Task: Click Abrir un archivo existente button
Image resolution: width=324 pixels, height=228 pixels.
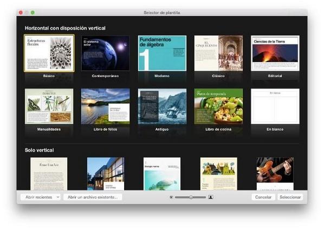Action: (x=93, y=197)
